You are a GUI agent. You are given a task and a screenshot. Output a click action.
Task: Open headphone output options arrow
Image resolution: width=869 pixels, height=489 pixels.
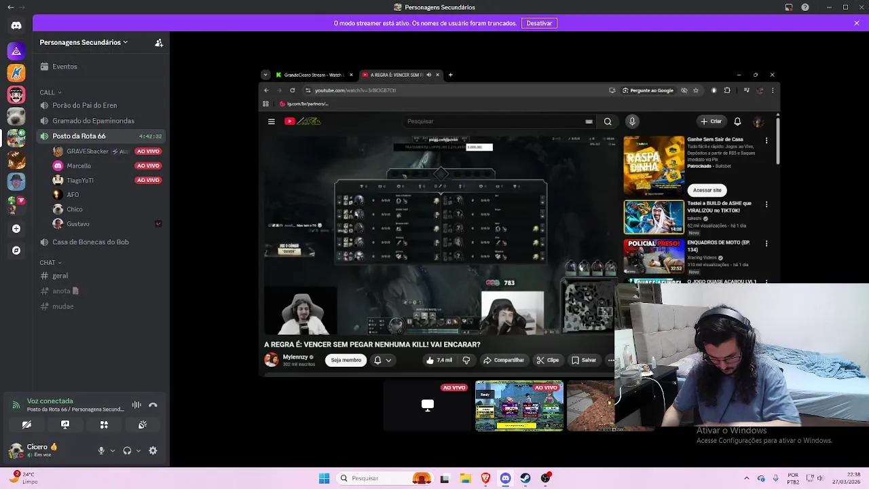point(138,450)
